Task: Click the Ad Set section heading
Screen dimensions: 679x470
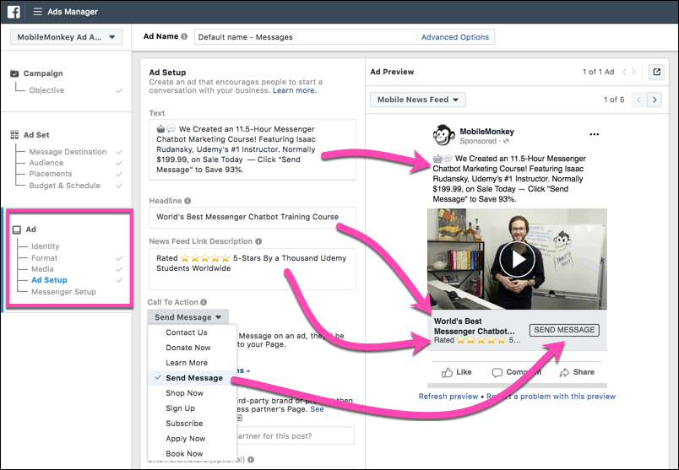Action: click(x=36, y=135)
